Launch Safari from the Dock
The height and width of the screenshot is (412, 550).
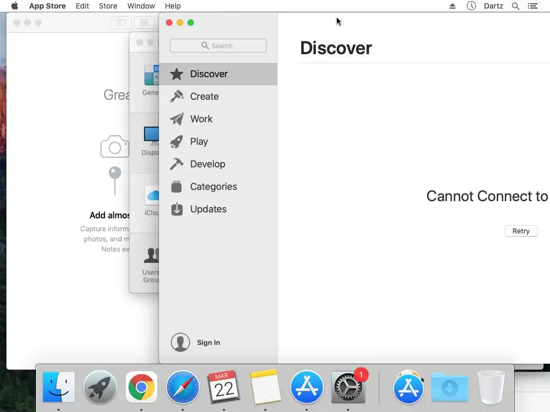coord(183,387)
